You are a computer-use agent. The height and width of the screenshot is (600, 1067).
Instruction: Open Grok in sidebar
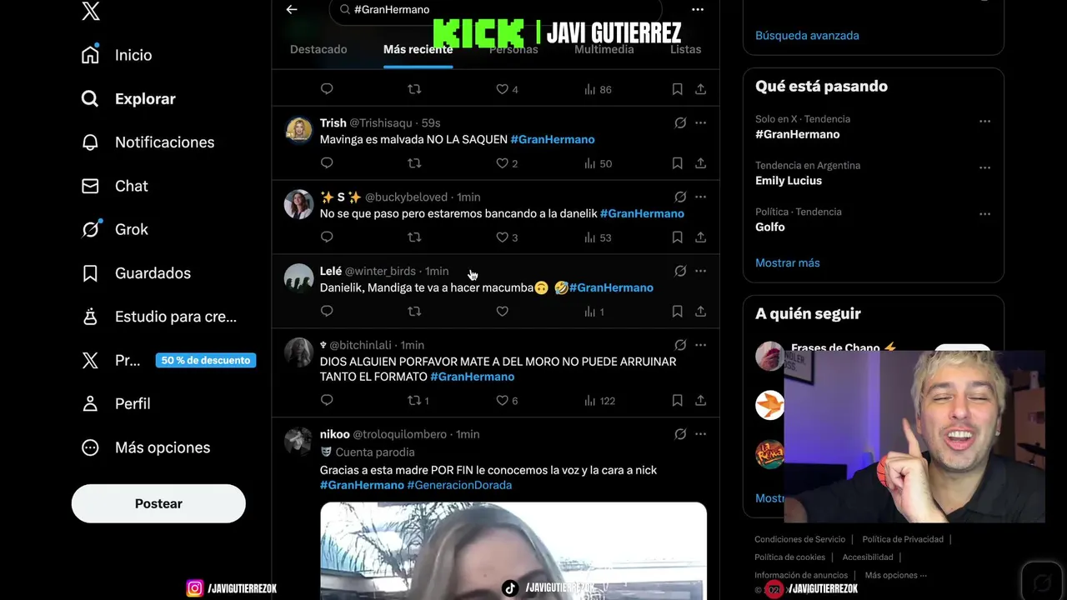114,229
